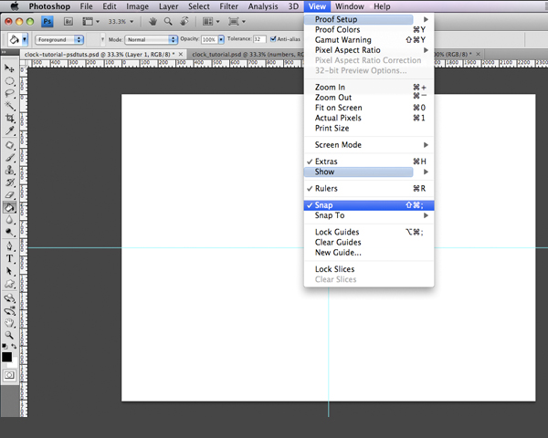This screenshot has height=438, width=548.
Task: Toggle Rulers off in View menu
Action: tap(326, 189)
